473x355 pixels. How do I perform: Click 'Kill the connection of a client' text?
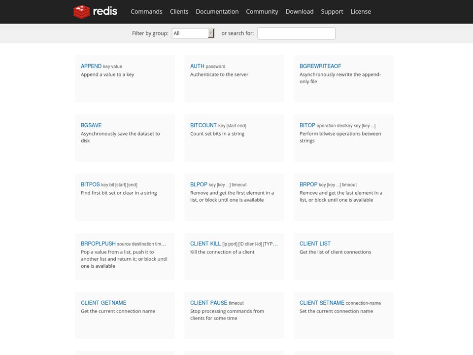click(x=222, y=252)
